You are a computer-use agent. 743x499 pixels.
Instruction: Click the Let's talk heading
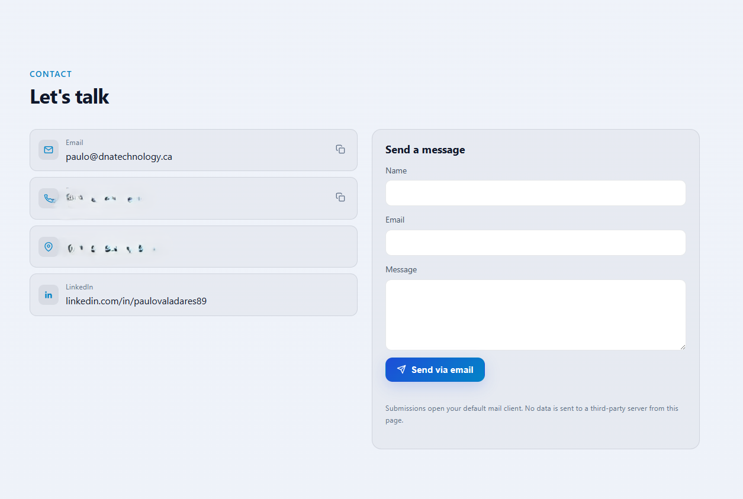(69, 96)
